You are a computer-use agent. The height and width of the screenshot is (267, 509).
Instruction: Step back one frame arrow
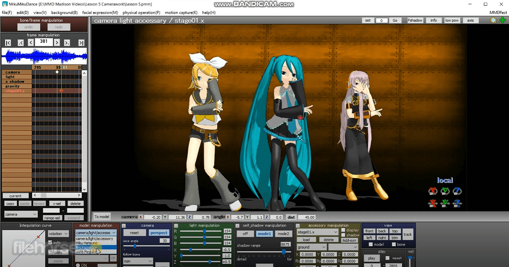point(31,43)
